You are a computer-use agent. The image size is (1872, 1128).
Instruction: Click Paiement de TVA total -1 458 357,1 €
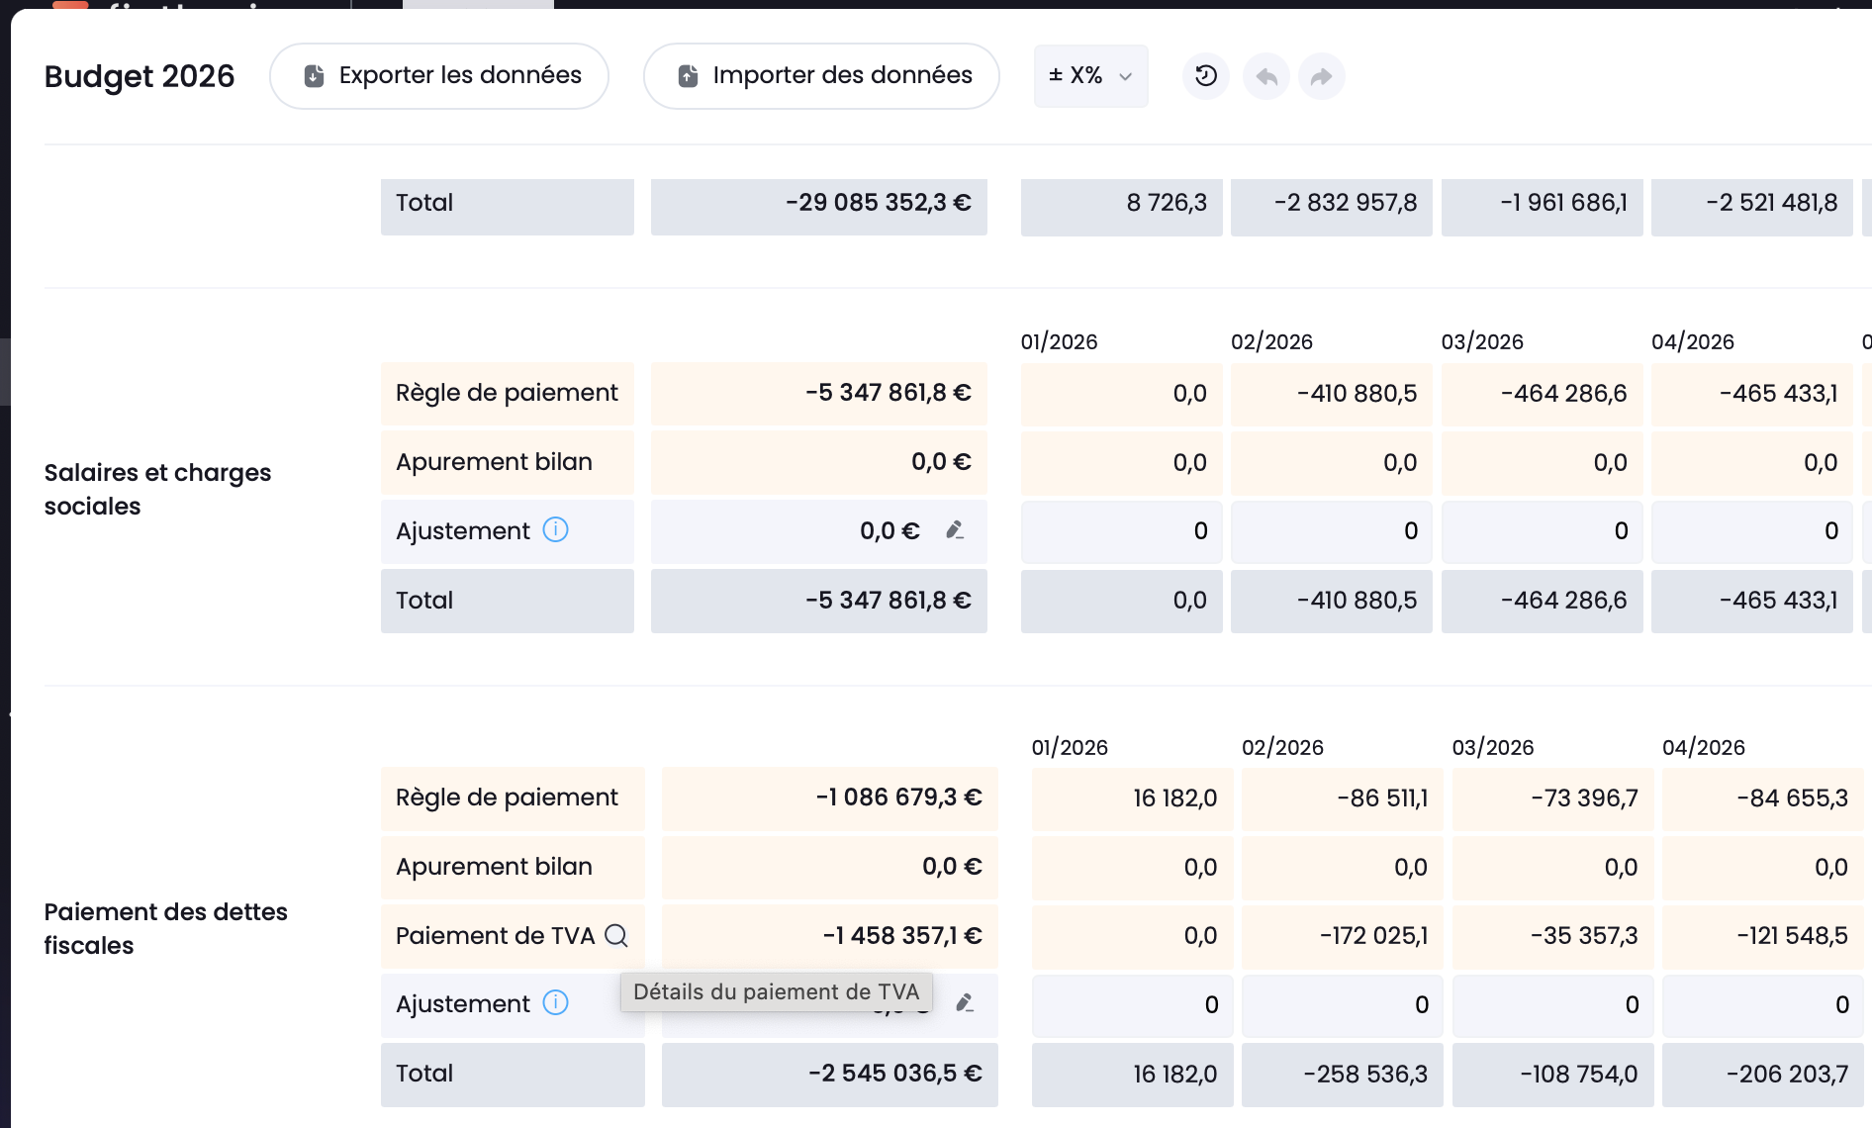(830, 936)
